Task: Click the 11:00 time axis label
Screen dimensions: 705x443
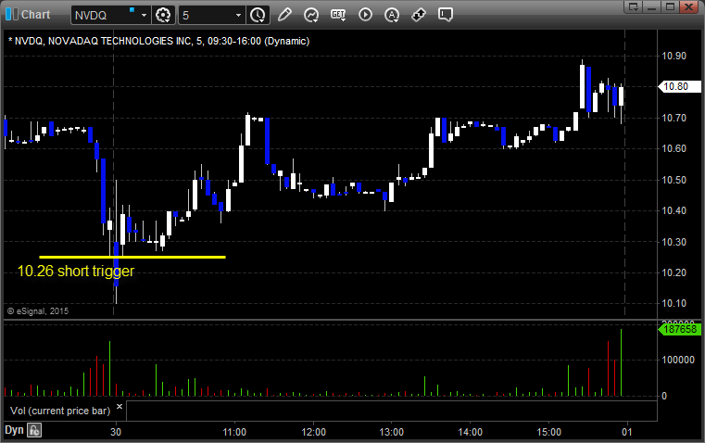Action: tap(234, 432)
